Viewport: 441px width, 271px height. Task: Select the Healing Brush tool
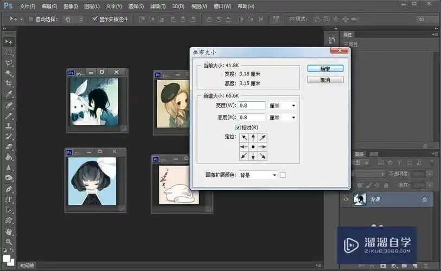coord(9,105)
